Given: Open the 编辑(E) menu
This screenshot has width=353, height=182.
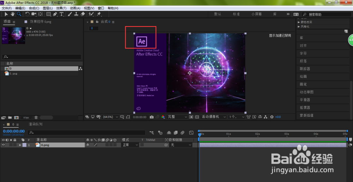Looking at the screenshot, I should coord(20,8).
